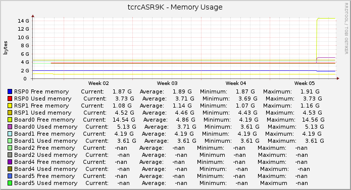351x190 pixels.
Task: Click the 12 G y-axis label
Action: 24,29
